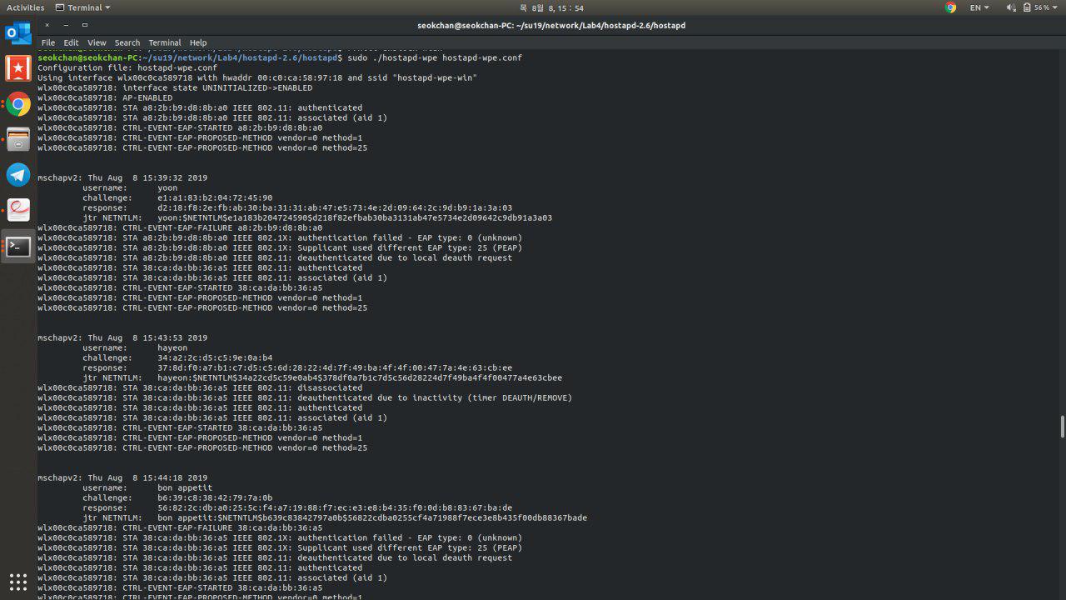Click the 'AP-ENABLED' line
The image size is (1066, 600).
(105, 97)
